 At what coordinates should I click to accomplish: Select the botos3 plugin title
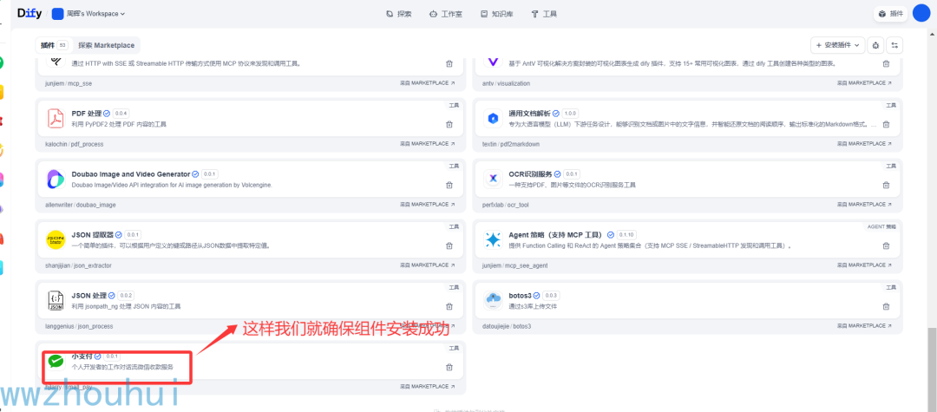[x=520, y=296]
